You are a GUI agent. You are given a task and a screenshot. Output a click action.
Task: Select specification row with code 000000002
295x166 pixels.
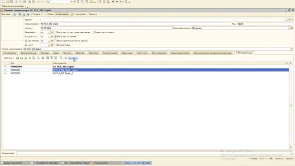pyautogui.click(x=146, y=73)
